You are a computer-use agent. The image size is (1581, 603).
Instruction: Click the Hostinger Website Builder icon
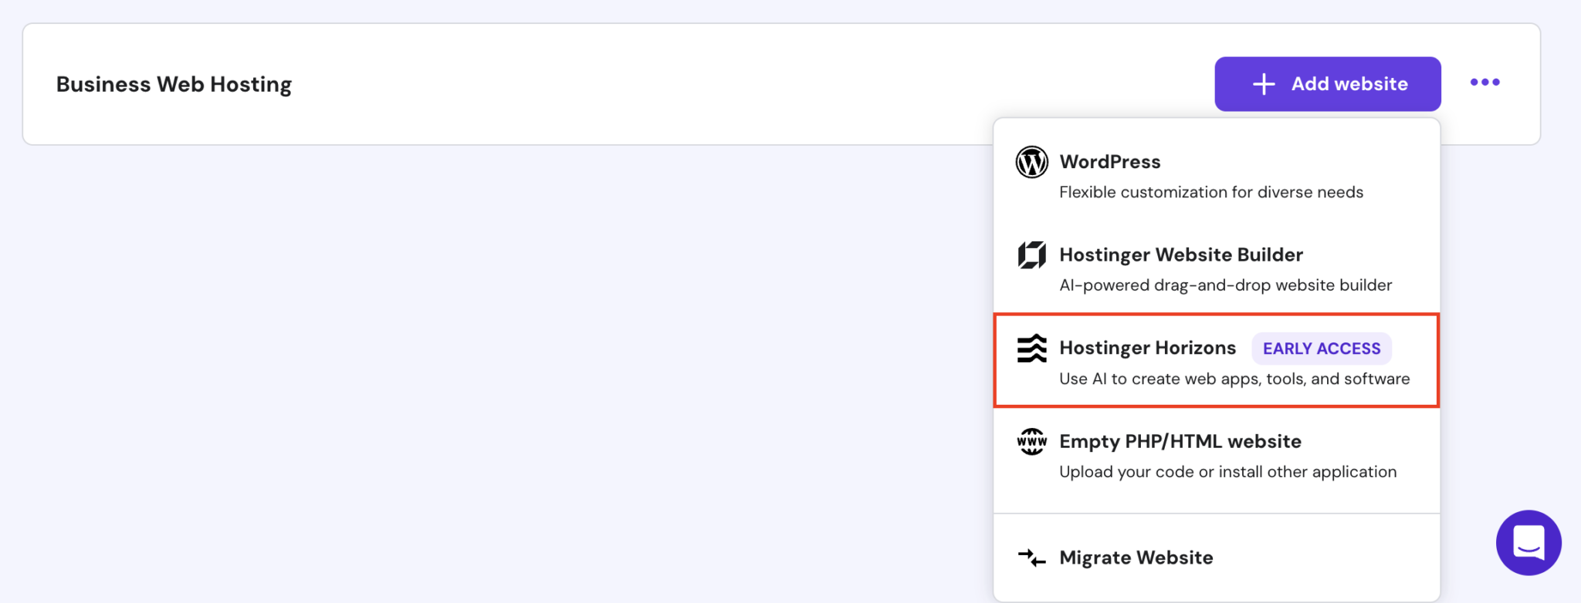1031,254
